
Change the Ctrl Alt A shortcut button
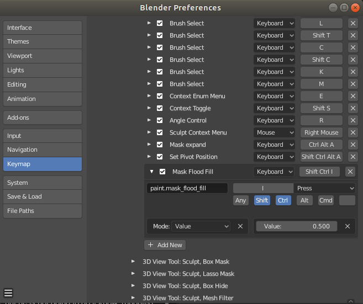(322, 145)
